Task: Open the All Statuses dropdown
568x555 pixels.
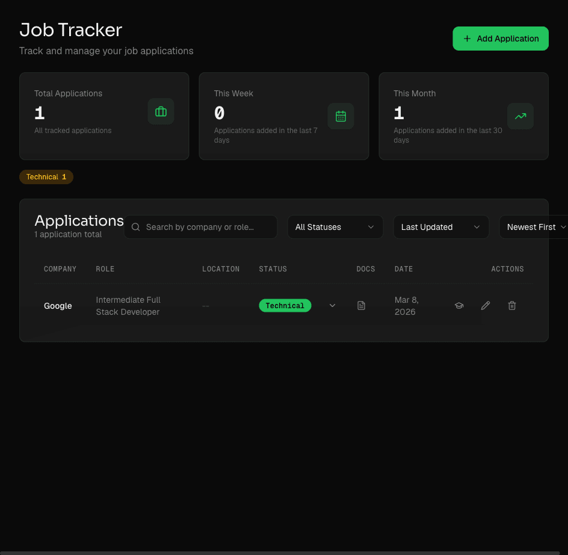Action: click(335, 227)
